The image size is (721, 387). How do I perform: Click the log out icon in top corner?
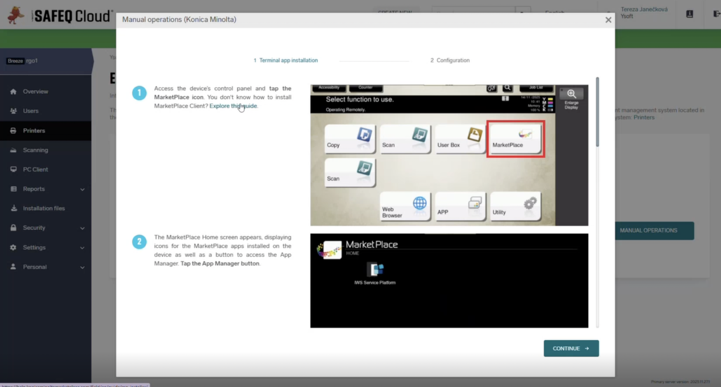[716, 14]
